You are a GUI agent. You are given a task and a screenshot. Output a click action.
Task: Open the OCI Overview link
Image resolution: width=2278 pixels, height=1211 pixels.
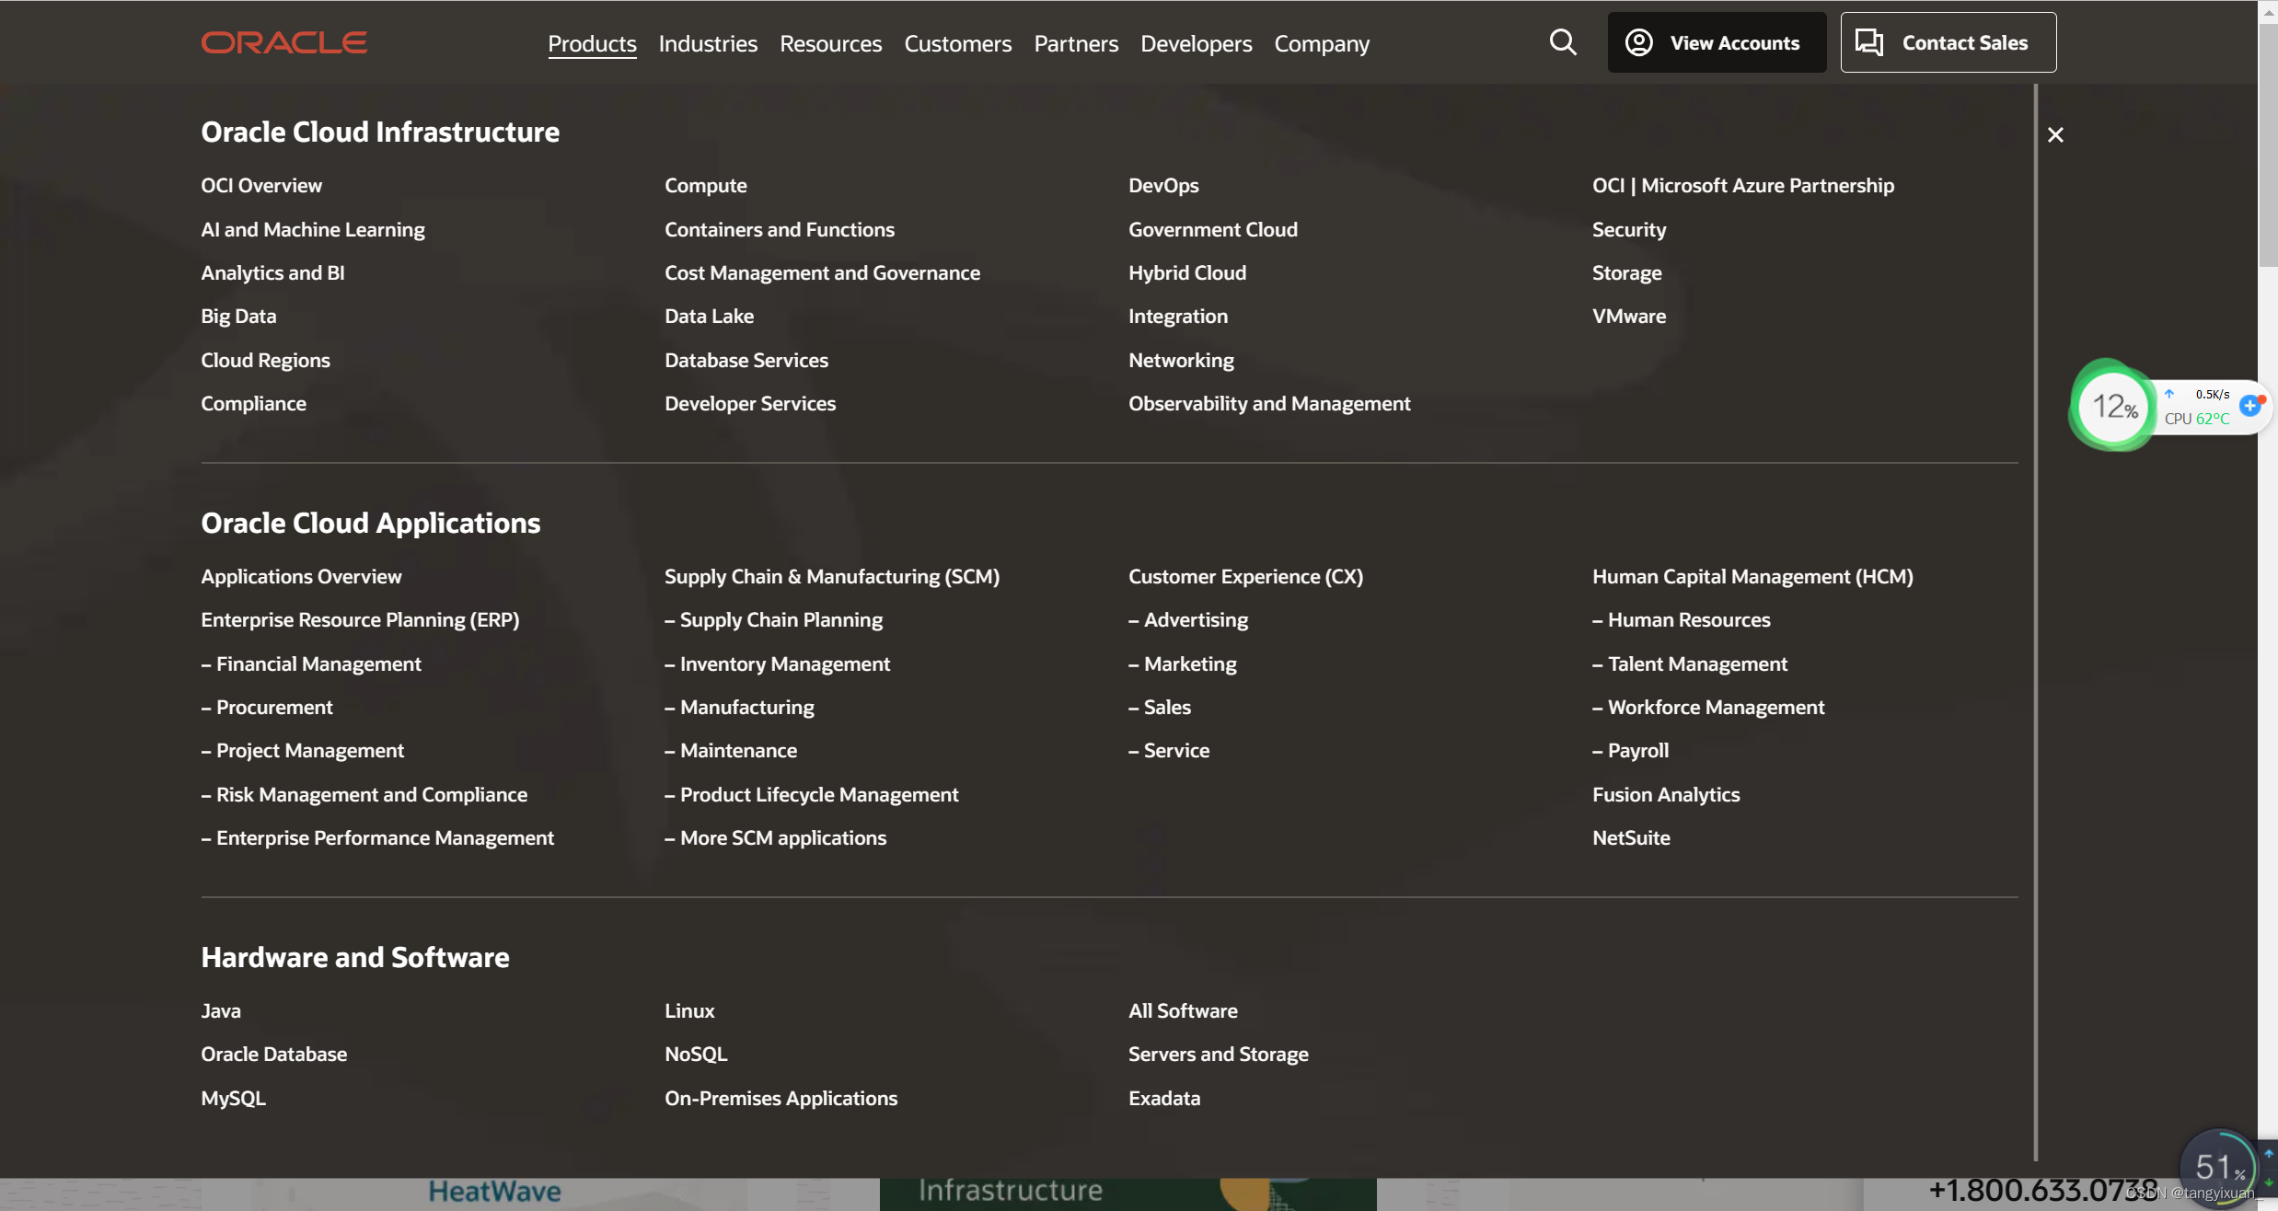point(261,186)
